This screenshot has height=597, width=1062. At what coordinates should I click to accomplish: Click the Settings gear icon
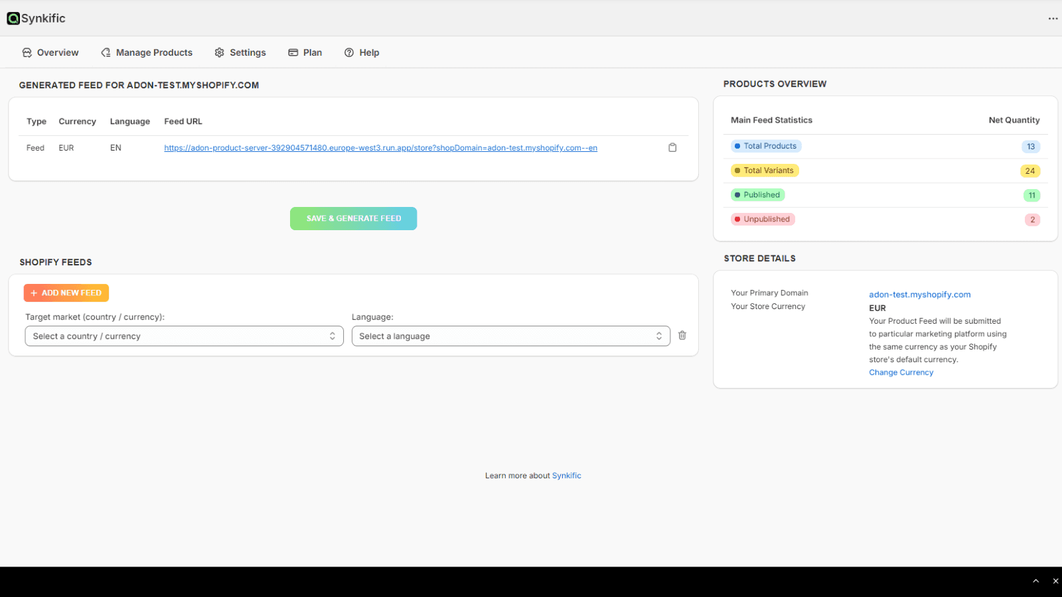tap(219, 52)
